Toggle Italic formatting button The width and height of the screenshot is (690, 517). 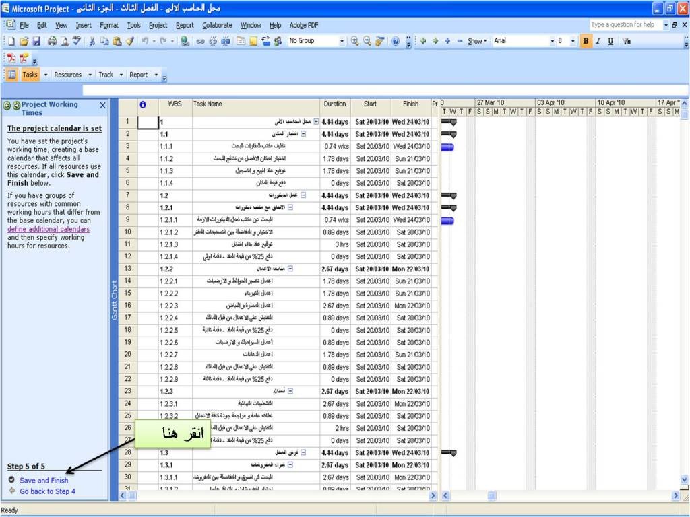(x=598, y=41)
